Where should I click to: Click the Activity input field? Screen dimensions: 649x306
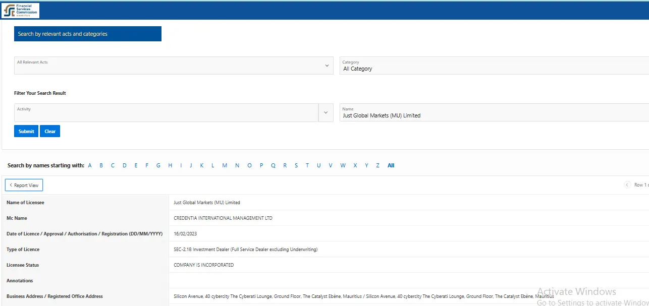tap(167, 112)
